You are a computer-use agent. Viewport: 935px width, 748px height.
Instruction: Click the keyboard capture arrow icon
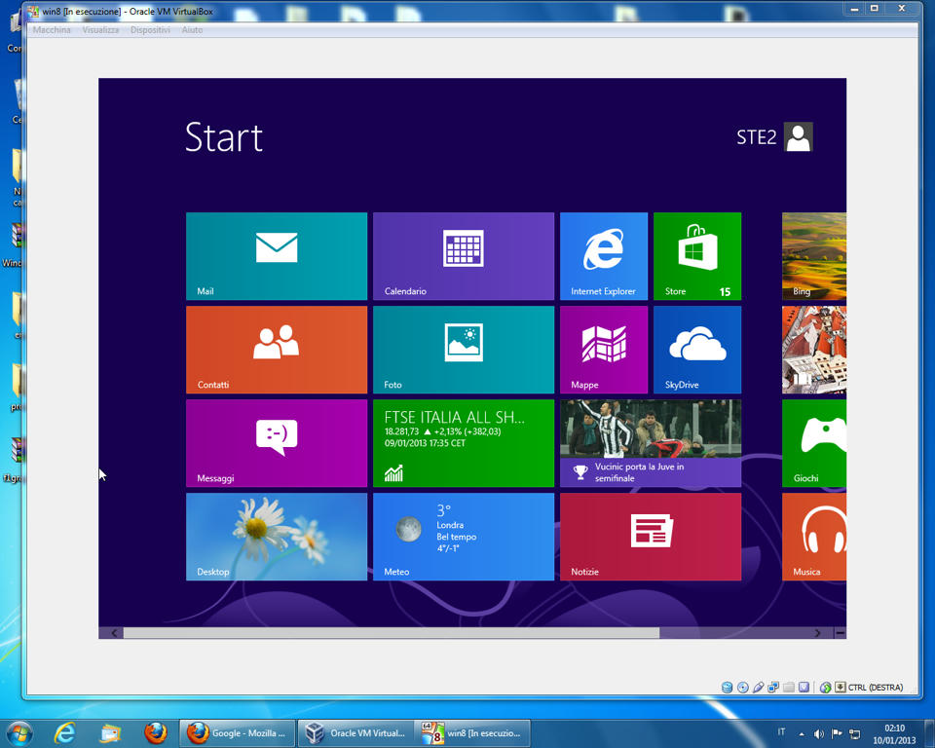click(x=841, y=688)
